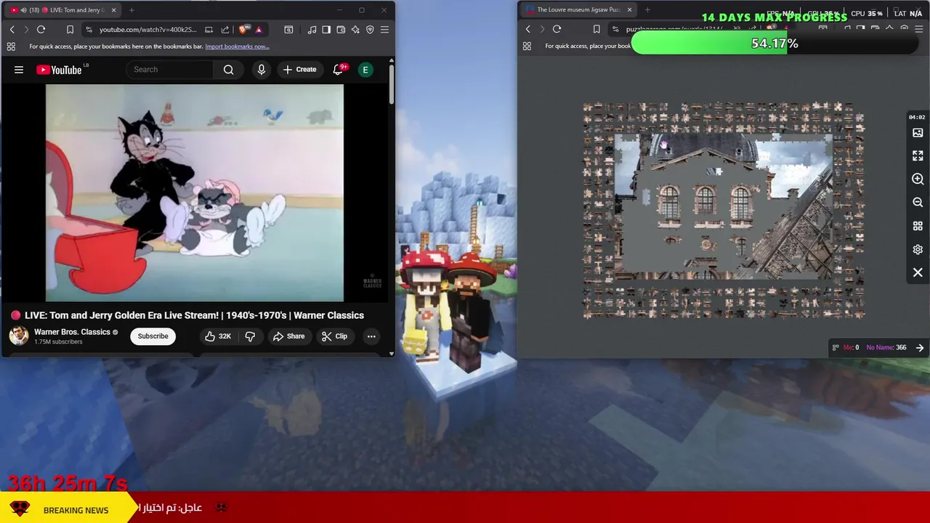Viewport: 930px width, 523px height.
Task: Open apps grid icon in puzzle window bookmarks bar
Action: [527, 46]
